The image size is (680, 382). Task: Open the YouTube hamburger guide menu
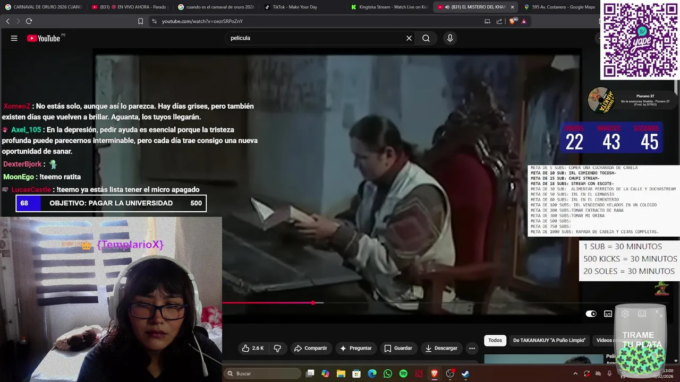14,38
